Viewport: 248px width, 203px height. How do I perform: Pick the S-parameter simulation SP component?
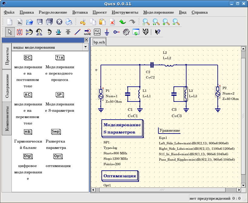click(x=60, y=95)
